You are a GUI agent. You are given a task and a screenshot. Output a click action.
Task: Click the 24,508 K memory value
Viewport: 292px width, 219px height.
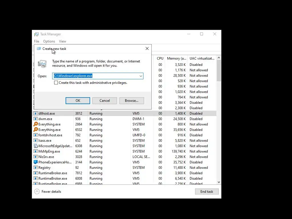coord(179,119)
